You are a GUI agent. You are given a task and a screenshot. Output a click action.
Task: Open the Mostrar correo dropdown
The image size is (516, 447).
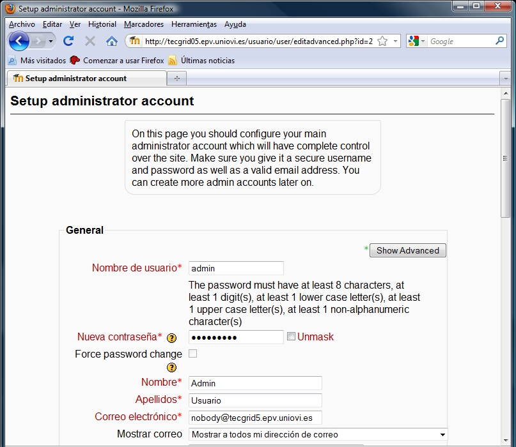[x=318, y=434]
